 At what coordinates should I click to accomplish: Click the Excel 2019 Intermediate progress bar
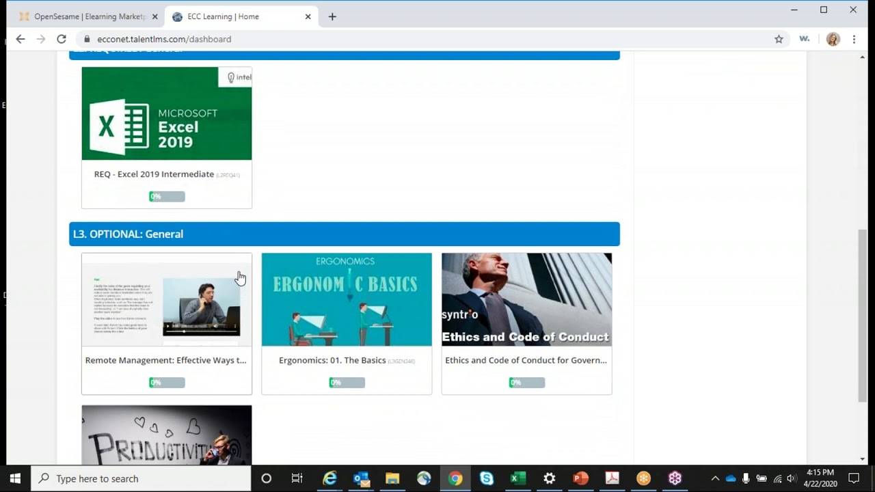(167, 196)
